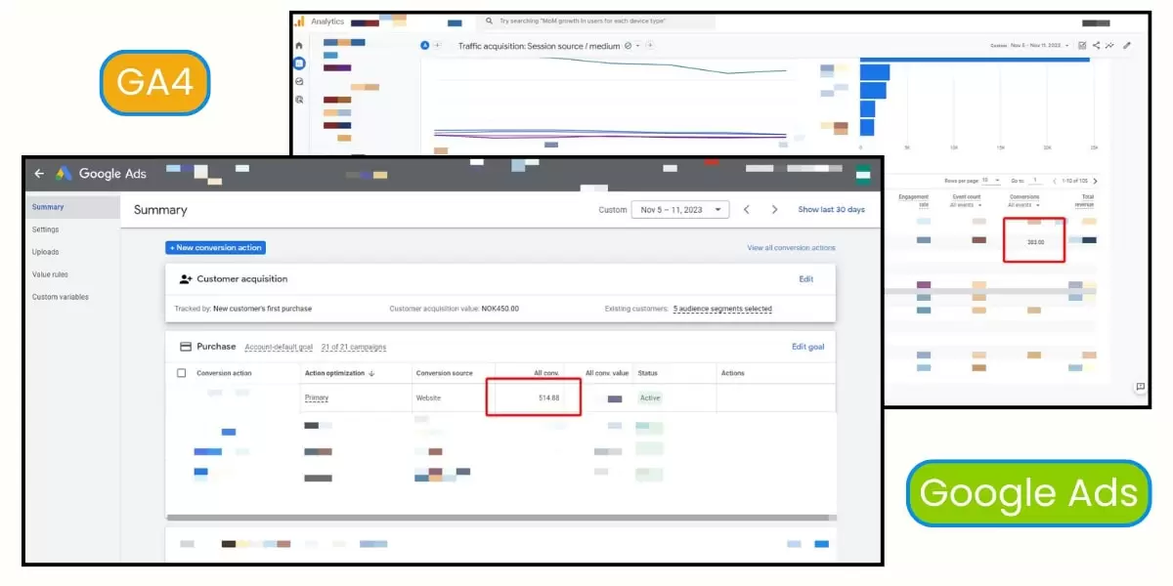Click the Google Ads back arrow
This screenshot has width=1173, height=586.
pos(39,174)
